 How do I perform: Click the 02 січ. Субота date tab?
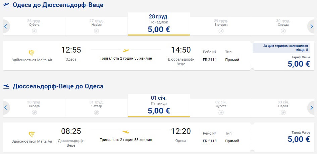click(221, 105)
